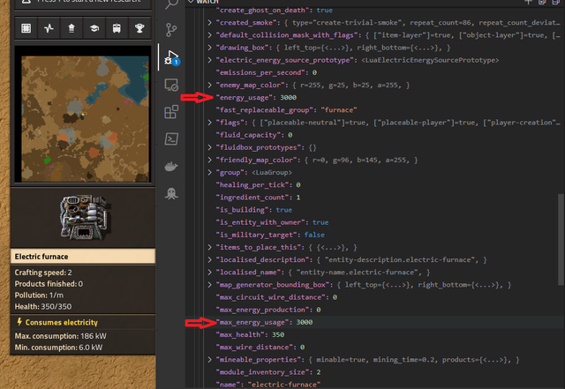
Task: Open the production statistics graph icon
Action: pyautogui.click(x=49, y=28)
